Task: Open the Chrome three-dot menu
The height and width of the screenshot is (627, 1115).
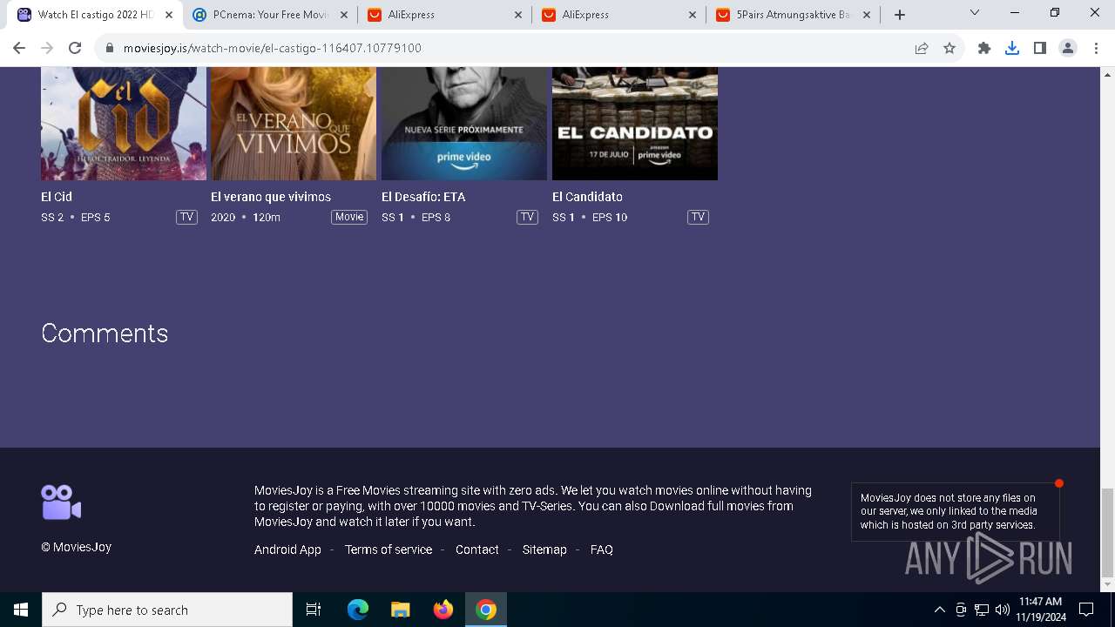Action: click(1096, 48)
